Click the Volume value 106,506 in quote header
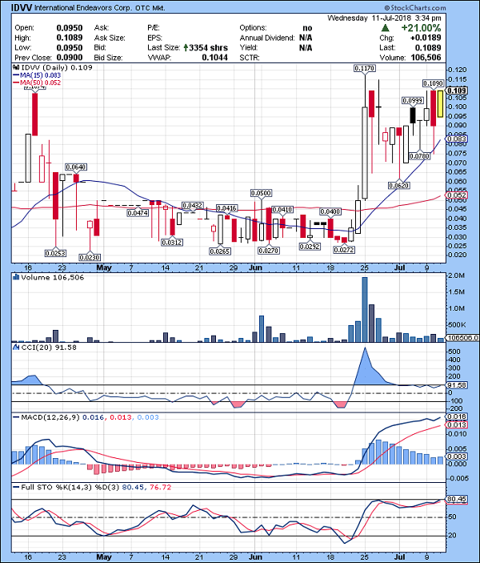The height and width of the screenshot is (563, 480). pos(425,58)
